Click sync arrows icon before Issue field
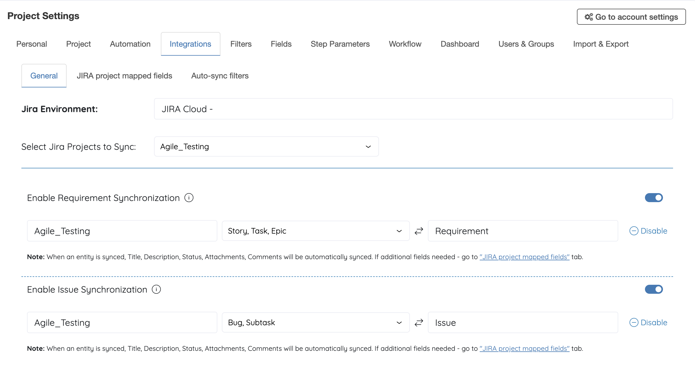The width and height of the screenshot is (695, 366). click(419, 322)
